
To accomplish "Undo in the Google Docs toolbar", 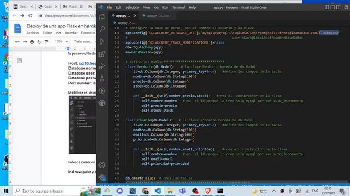I will (x=17, y=41).
